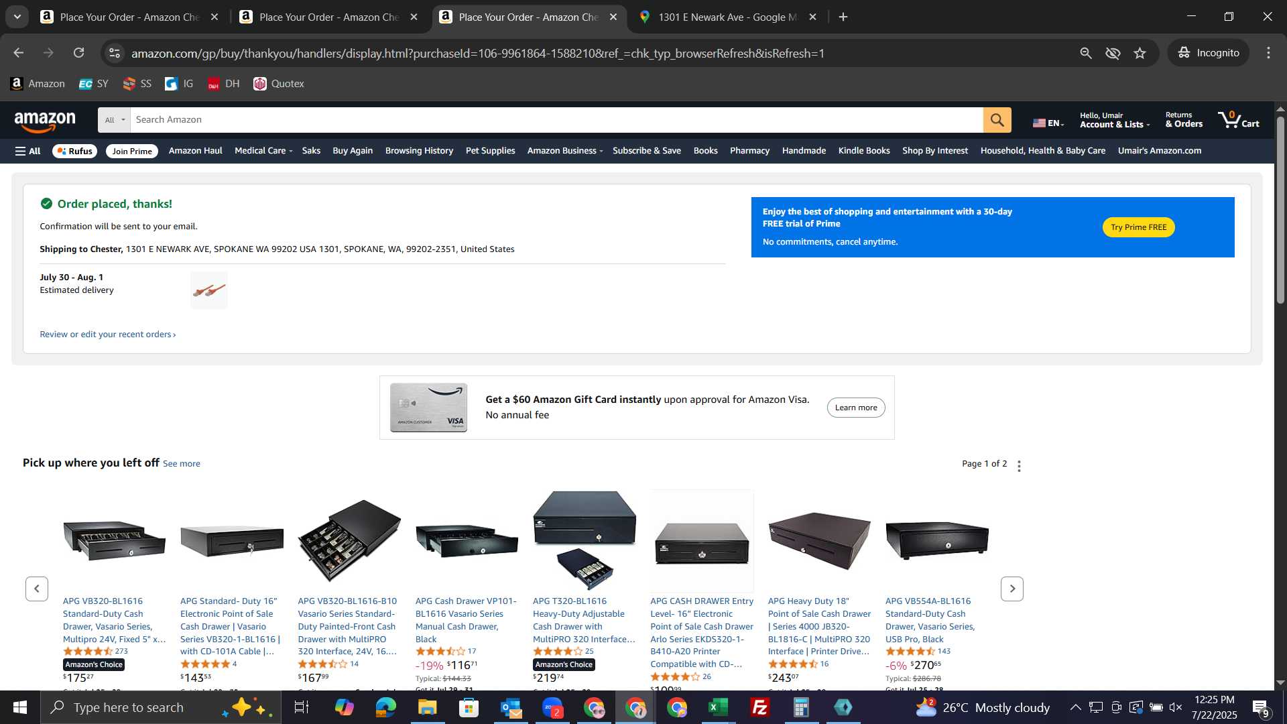The image size is (1287, 724).
Task: Focus the Search Amazon input field
Action: point(556,120)
